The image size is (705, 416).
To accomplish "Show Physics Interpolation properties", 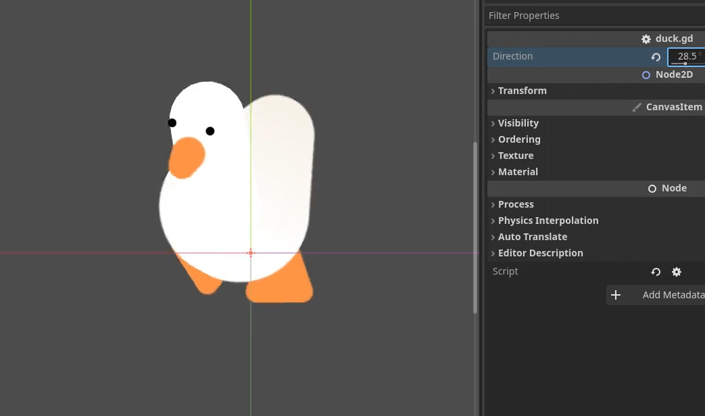I will [548, 221].
